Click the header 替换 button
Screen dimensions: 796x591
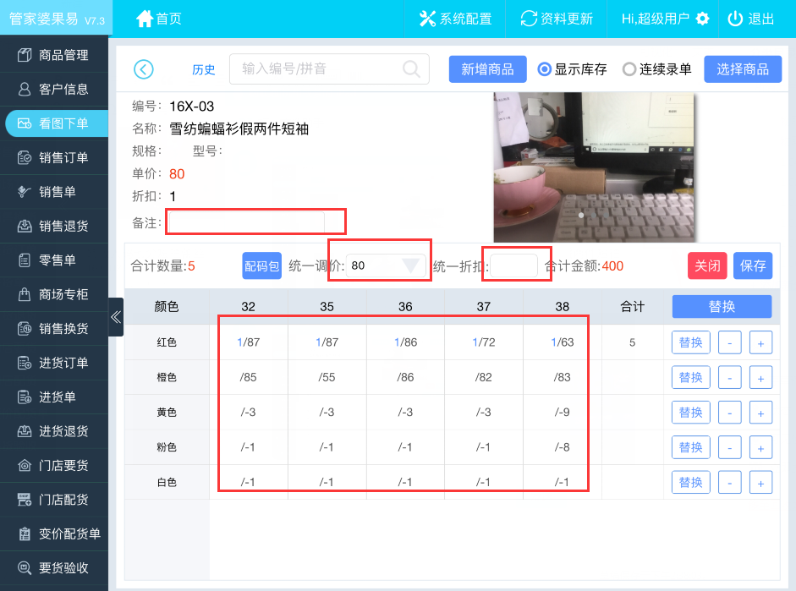tap(722, 306)
